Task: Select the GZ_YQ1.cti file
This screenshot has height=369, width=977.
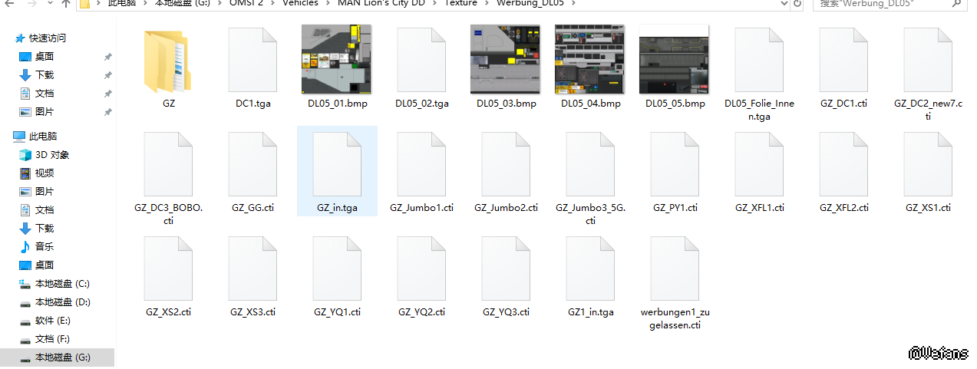Action: coord(337,278)
